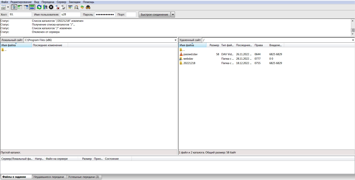Toggle local directory tree display
The image size is (355, 180).
point(20,7)
